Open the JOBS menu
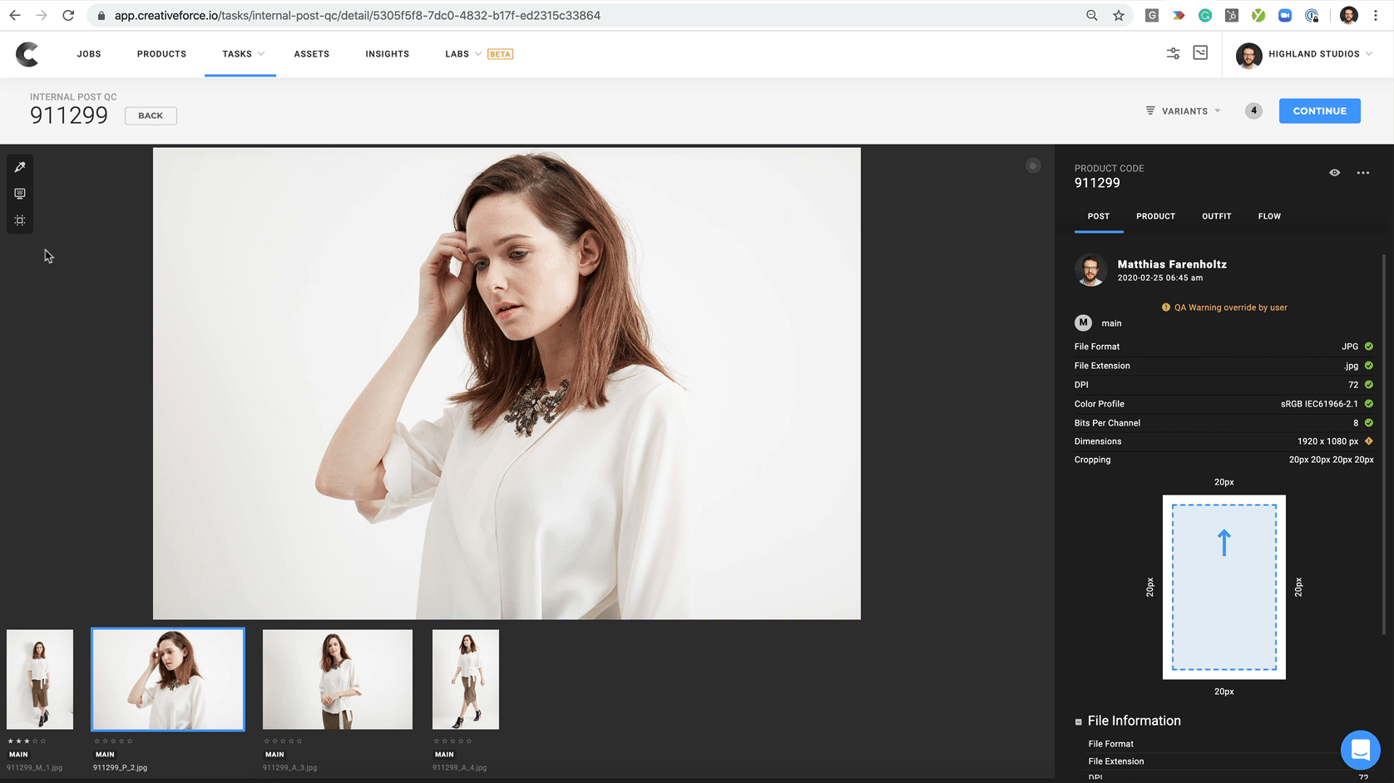The width and height of the screenshot is (1394, 783). [x=89, y=54]
